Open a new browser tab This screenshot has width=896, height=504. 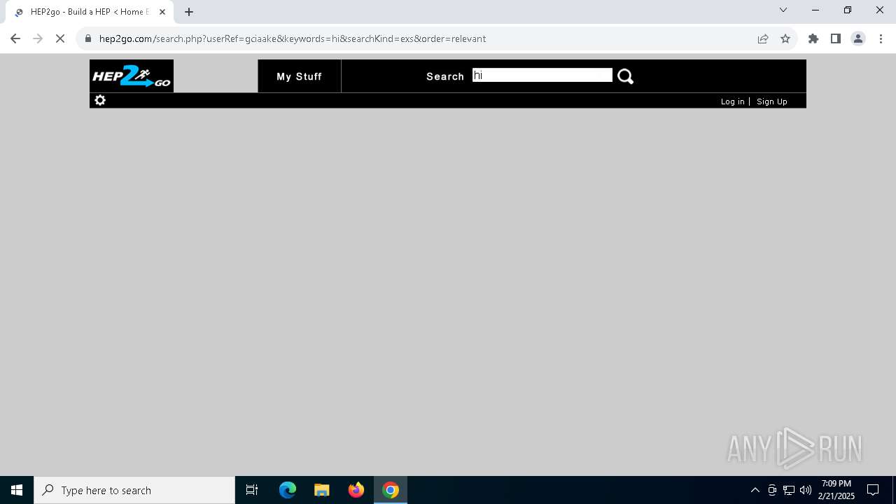189,12
